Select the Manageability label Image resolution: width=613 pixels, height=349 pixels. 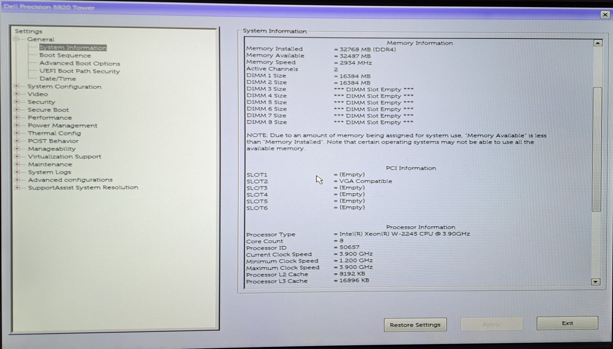52,149
